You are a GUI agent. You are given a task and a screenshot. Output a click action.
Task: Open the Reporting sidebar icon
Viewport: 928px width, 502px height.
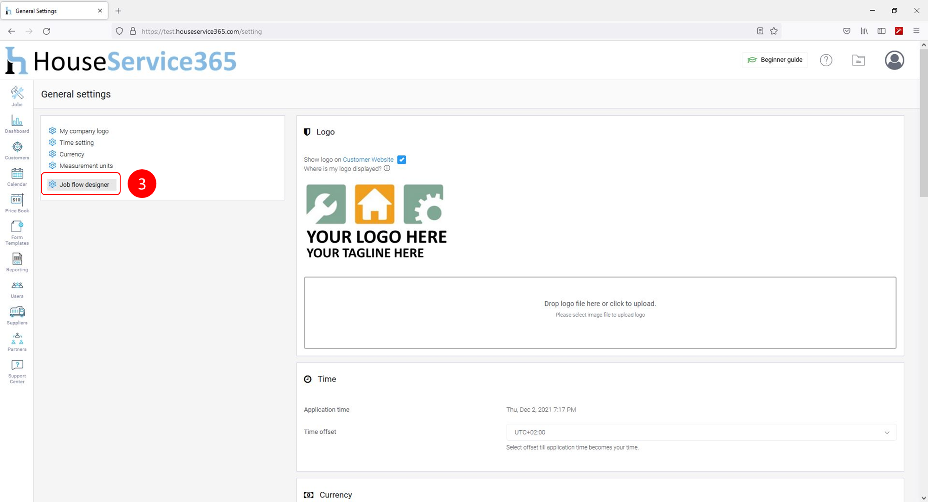(17, 262)
